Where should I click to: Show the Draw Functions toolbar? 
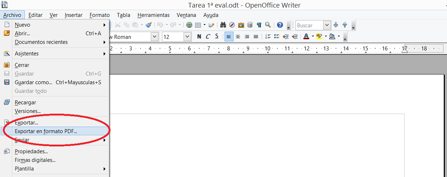point(211,25)
